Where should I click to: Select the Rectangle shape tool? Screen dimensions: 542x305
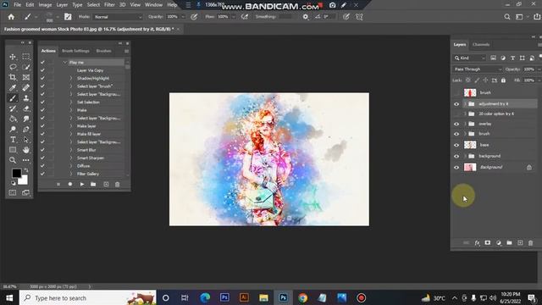click(13, 150)
